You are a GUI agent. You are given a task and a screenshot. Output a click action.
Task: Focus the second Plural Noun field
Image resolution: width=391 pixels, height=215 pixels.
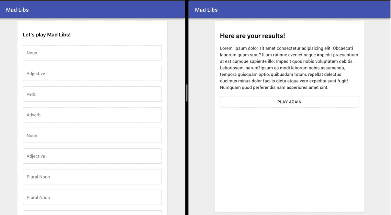point(92,197)
